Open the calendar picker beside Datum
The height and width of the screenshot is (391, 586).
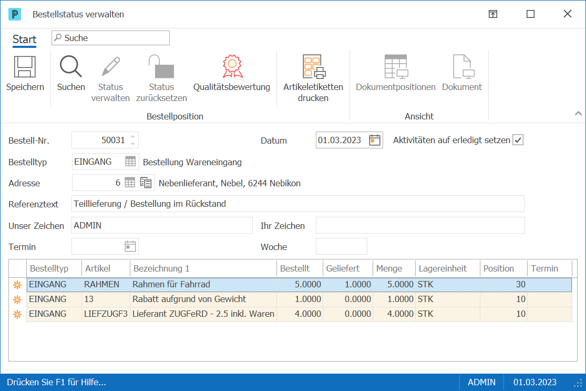tap(375, 141)
